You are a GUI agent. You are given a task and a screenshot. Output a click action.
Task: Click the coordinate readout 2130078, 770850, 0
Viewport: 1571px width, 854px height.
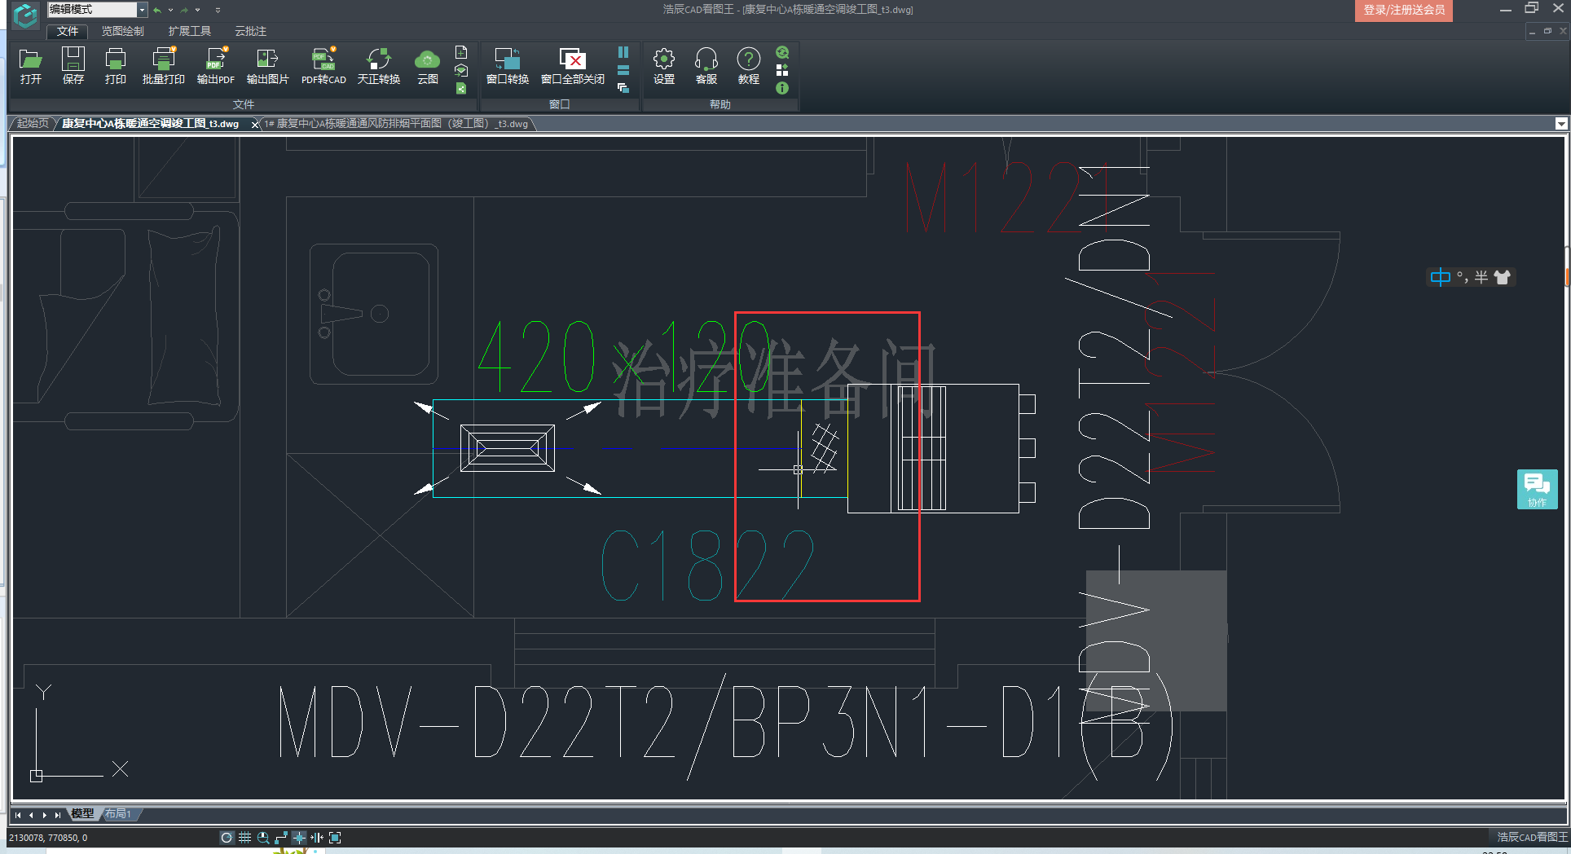(48, 838)
